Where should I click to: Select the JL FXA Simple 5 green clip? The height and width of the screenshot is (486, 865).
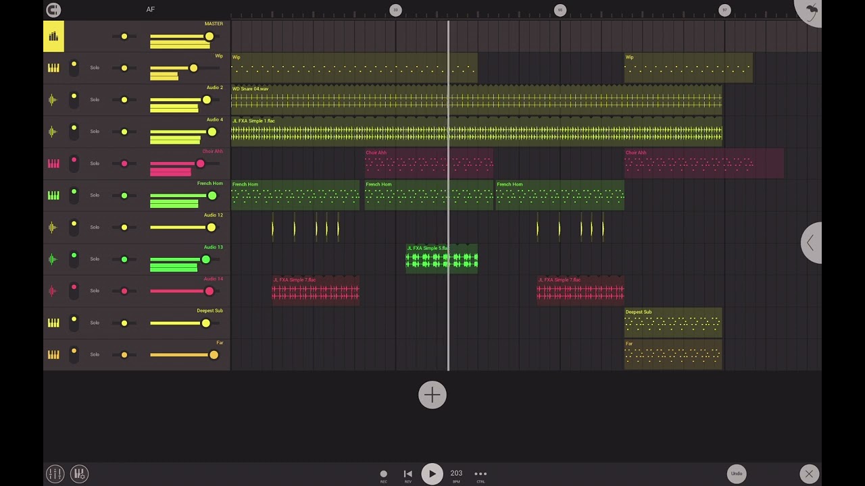(442, 259)
